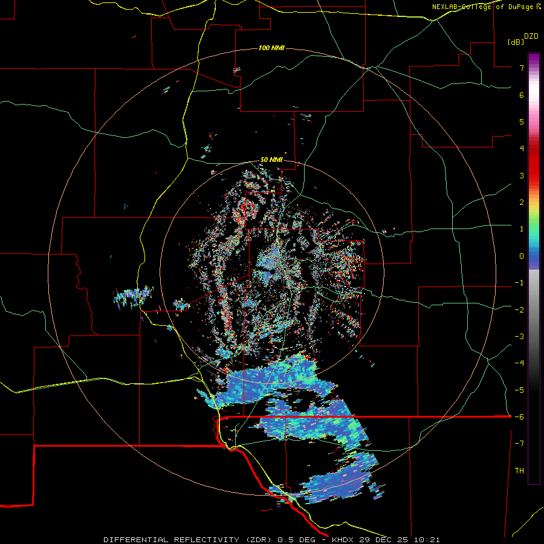Click the 6 dB value on color scale
Viewport: 544px width, 544px height.
click(522, 95)
